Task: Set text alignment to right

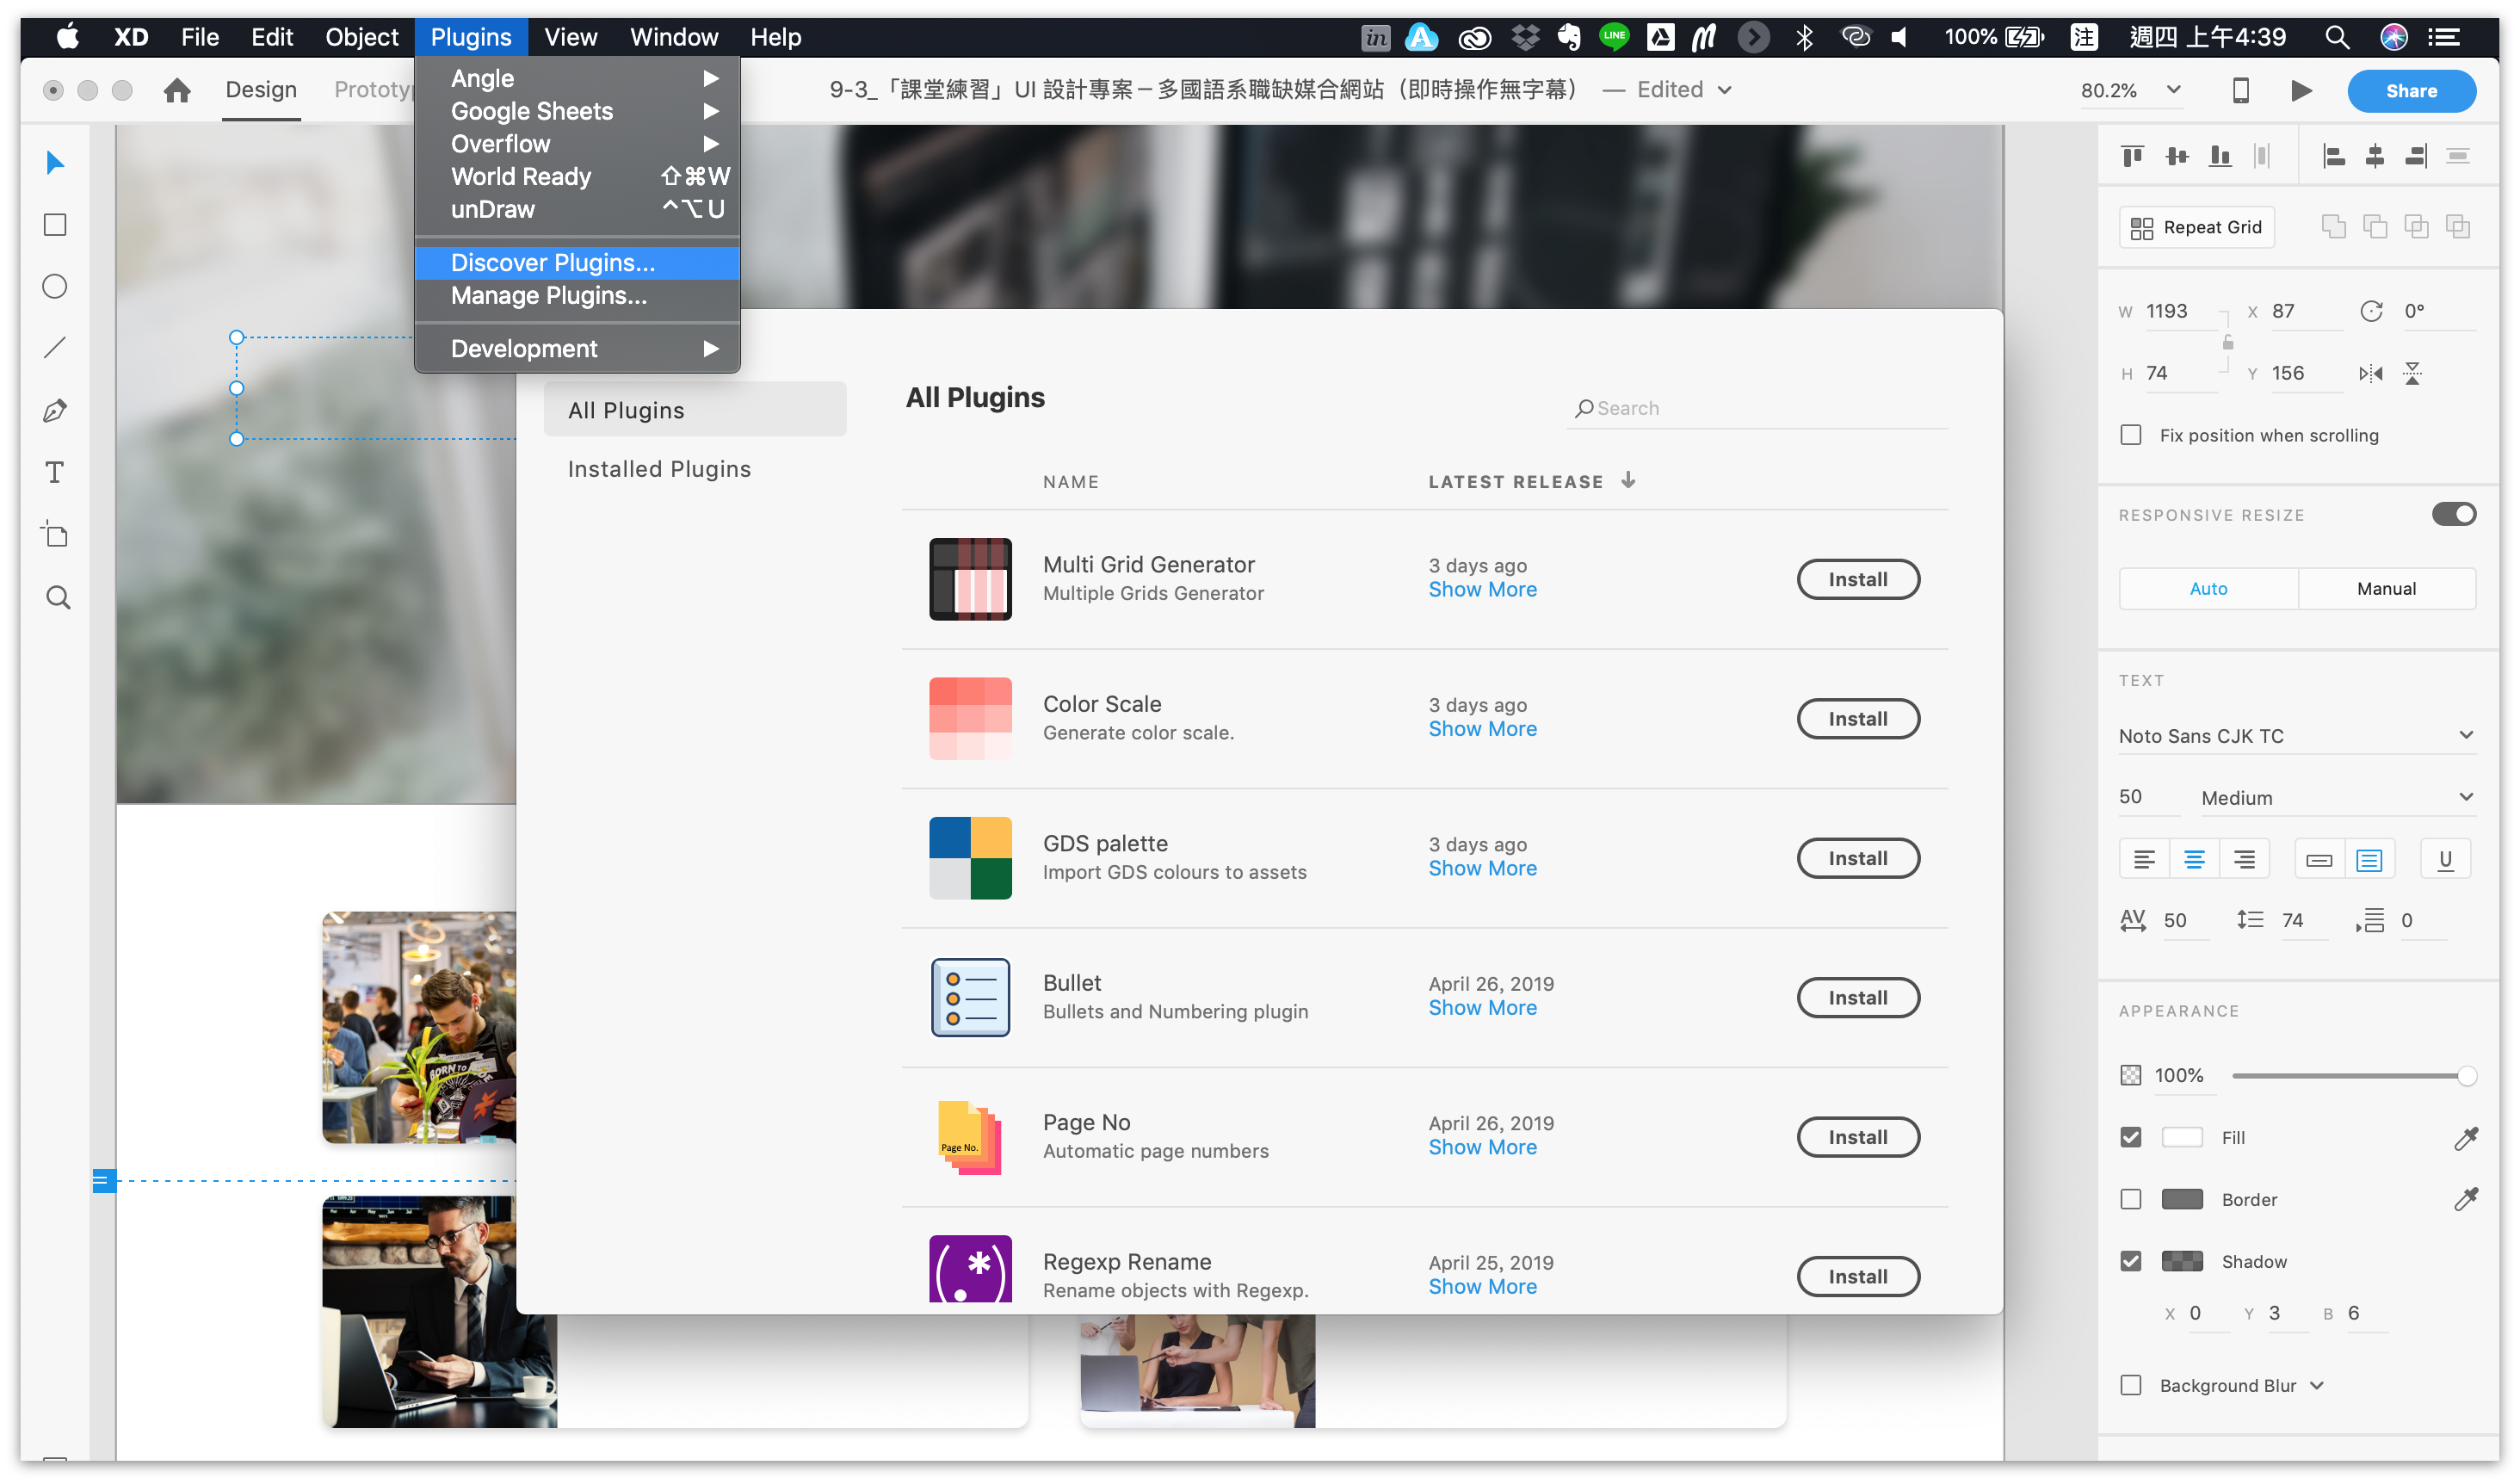Action: click(x=2243, y=859)
